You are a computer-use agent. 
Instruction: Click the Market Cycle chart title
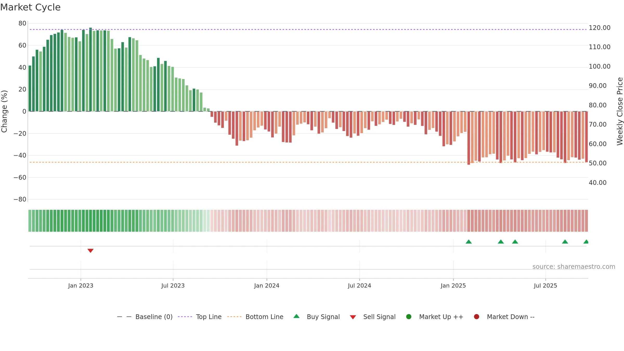(30, 7)
